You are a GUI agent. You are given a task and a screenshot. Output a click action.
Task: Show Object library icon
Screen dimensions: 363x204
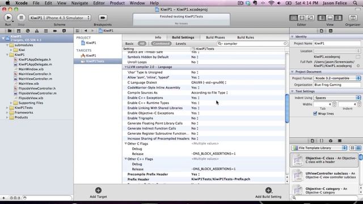pos(331,141)
